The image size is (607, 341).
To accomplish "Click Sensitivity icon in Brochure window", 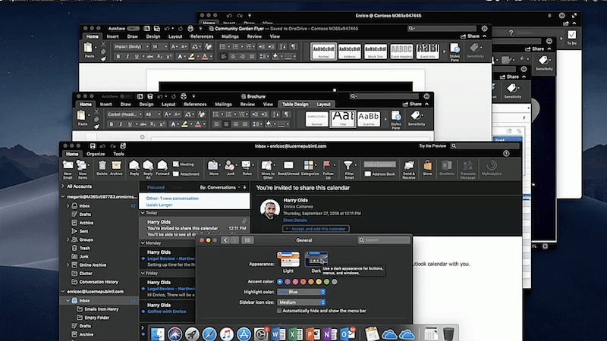I will click(x=416, y=118).
